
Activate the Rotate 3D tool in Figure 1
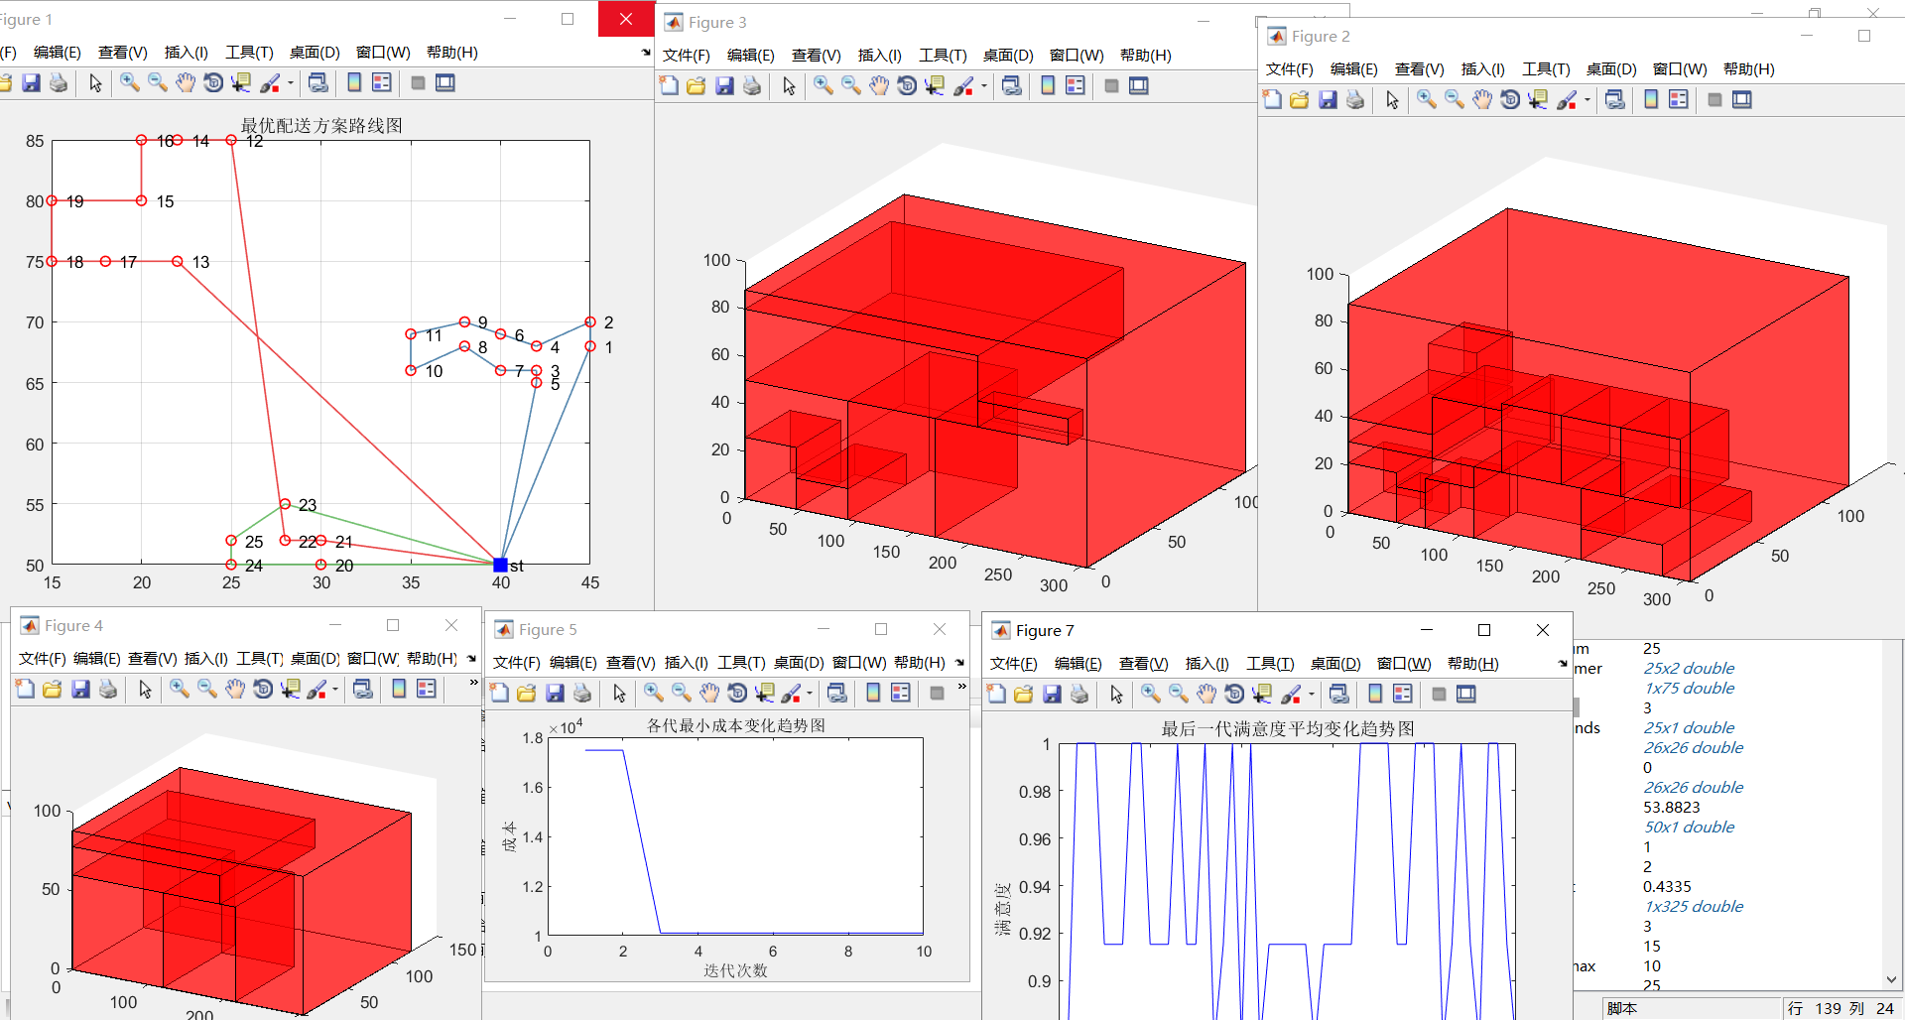coord(213,83)
